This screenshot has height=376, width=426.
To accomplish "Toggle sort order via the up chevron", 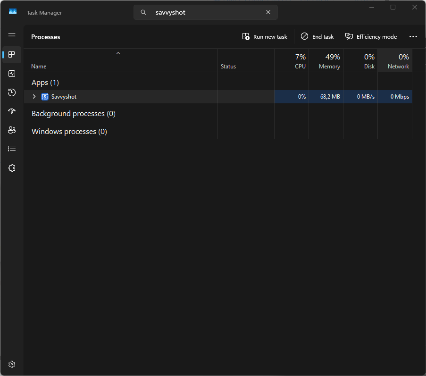I will click(118, 53).
